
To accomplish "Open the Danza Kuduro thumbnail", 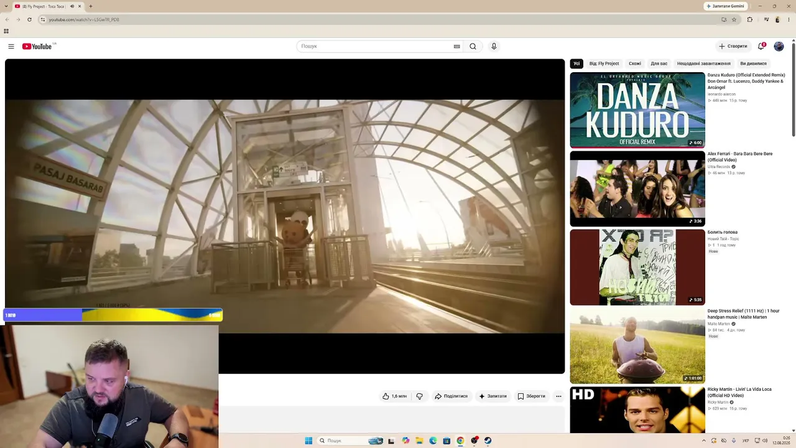I will click(637, 110).
